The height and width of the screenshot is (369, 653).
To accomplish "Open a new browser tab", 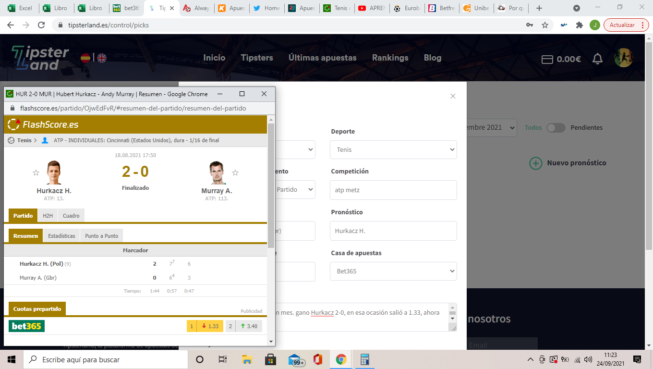I will tap(539, 8).
